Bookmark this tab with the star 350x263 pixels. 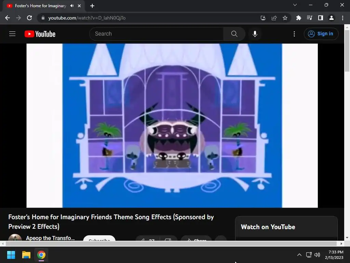285,18
